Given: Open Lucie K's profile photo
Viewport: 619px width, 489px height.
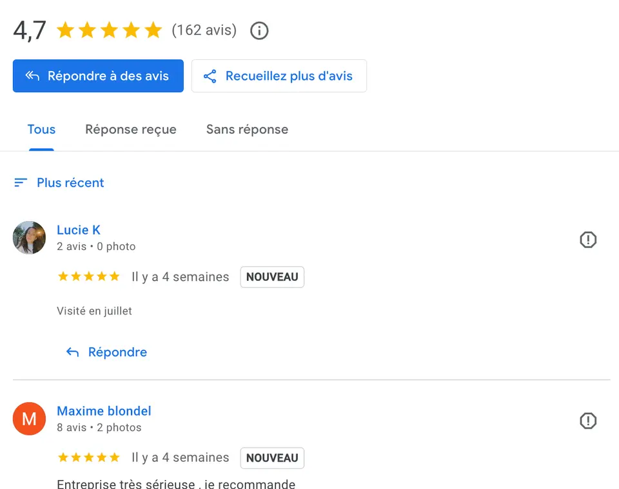Looking at the screenshot, I should pos(29,237).
